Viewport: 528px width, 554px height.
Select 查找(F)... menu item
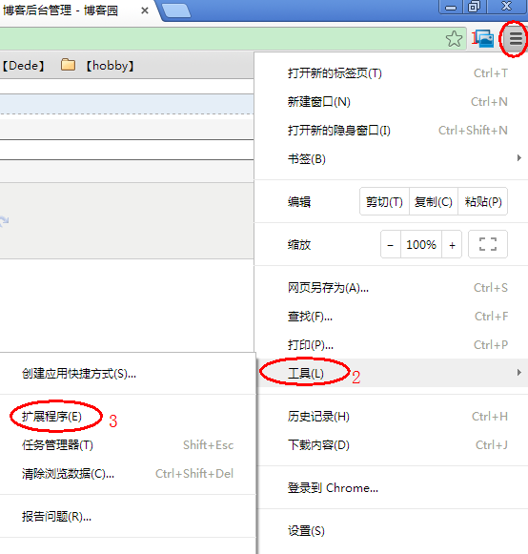click(392, 317)
